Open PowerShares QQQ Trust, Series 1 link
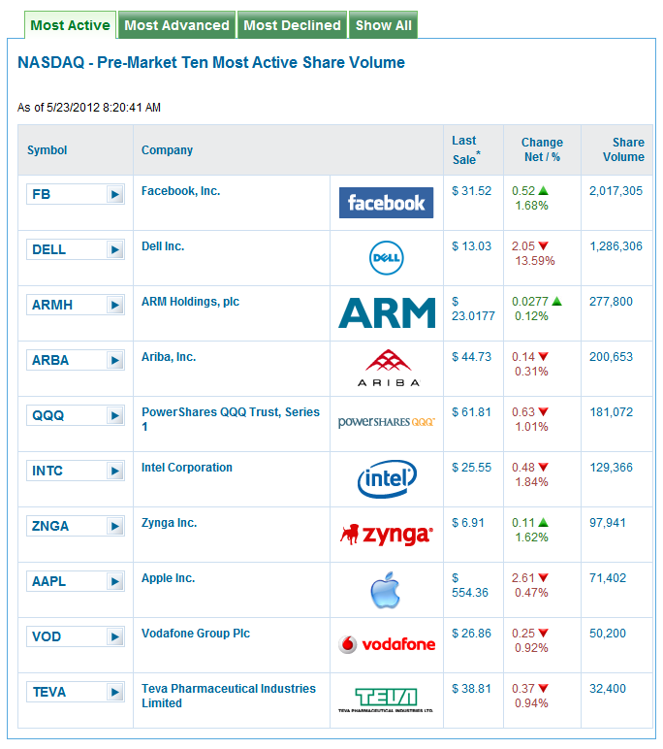The width and height of the screenshot is (663, 749). tap(231, 419)
